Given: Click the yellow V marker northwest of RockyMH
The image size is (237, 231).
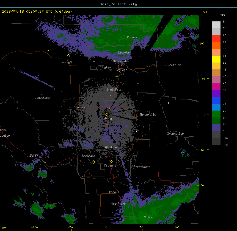Looking at the screenshot, I should [48, 50].
